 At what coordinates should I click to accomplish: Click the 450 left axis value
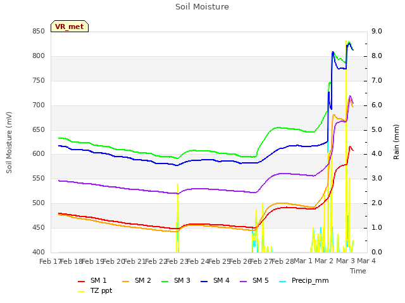coord(39,227)
